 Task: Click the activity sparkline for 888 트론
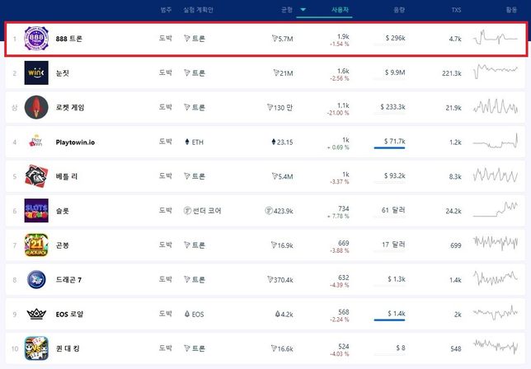496,39
